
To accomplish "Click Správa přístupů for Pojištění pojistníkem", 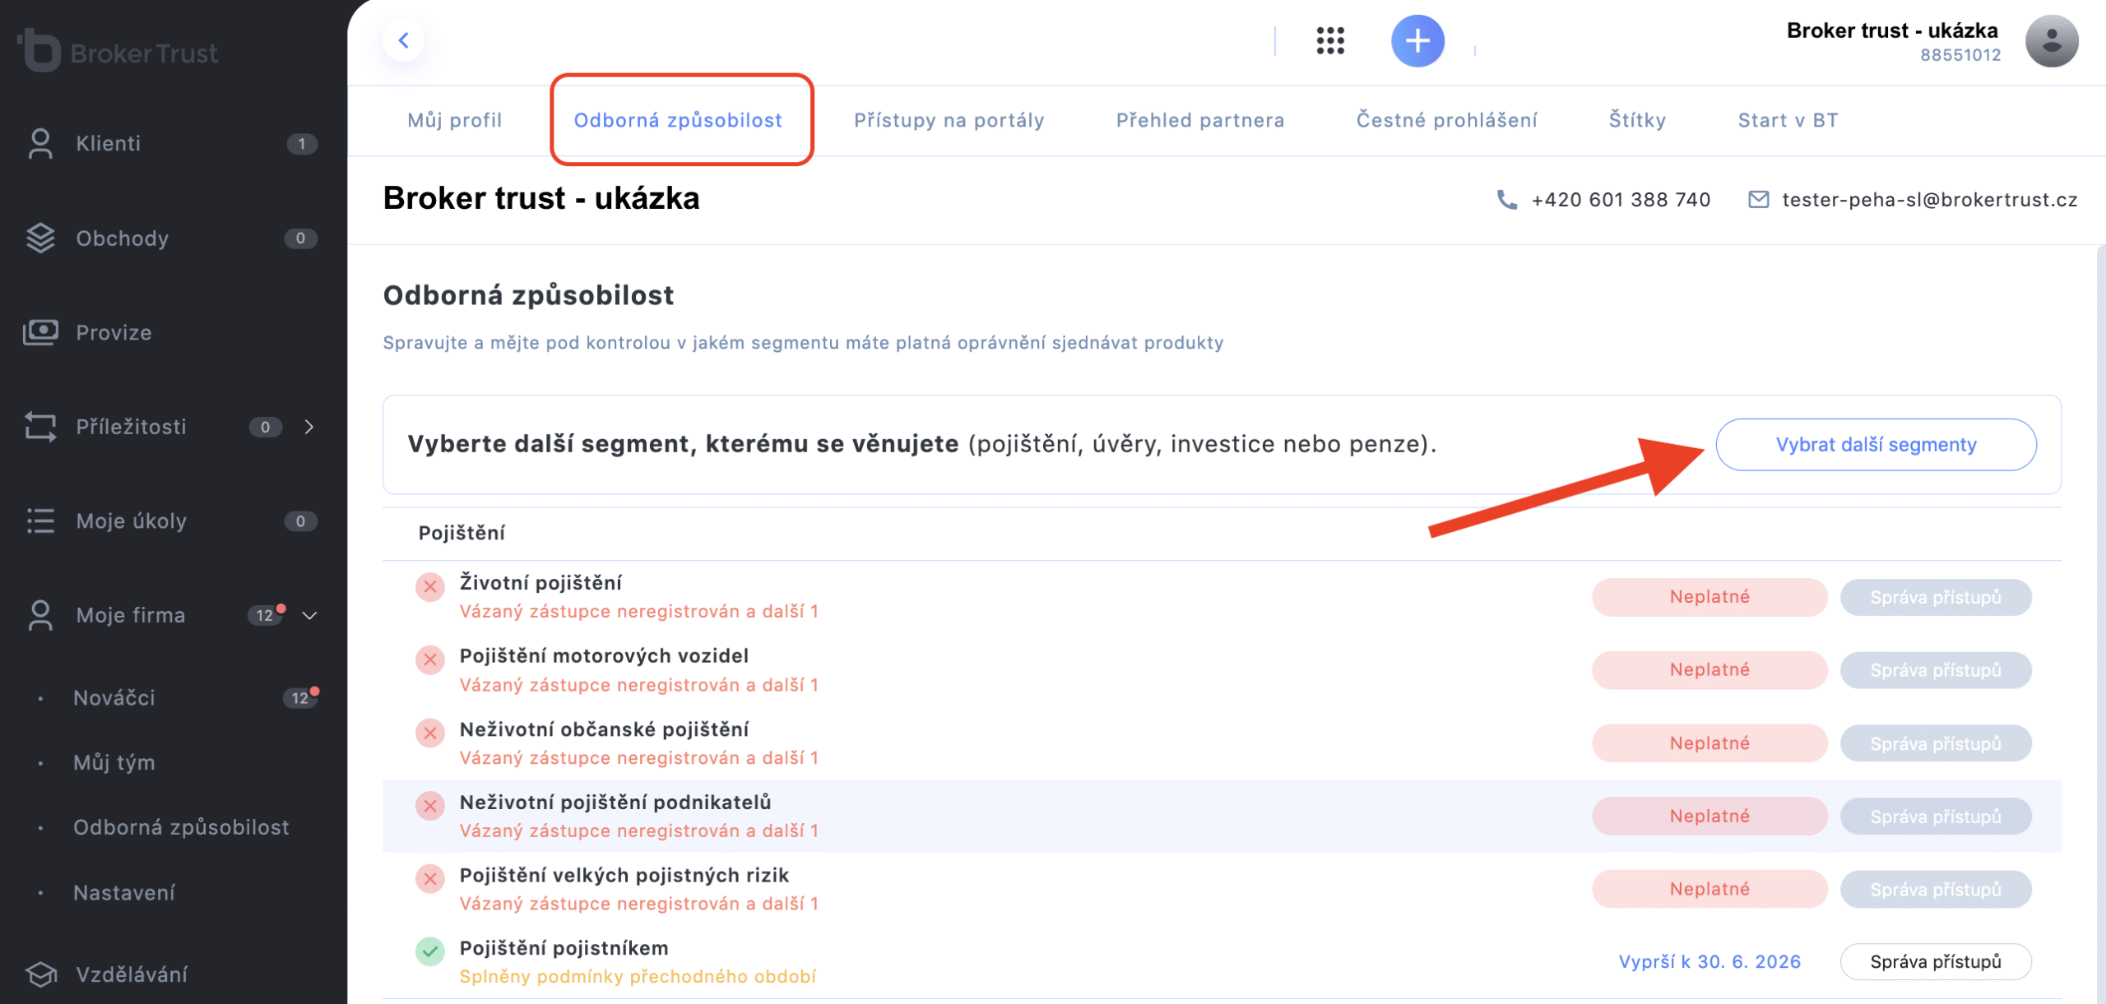I will (x=1935, y=962).
